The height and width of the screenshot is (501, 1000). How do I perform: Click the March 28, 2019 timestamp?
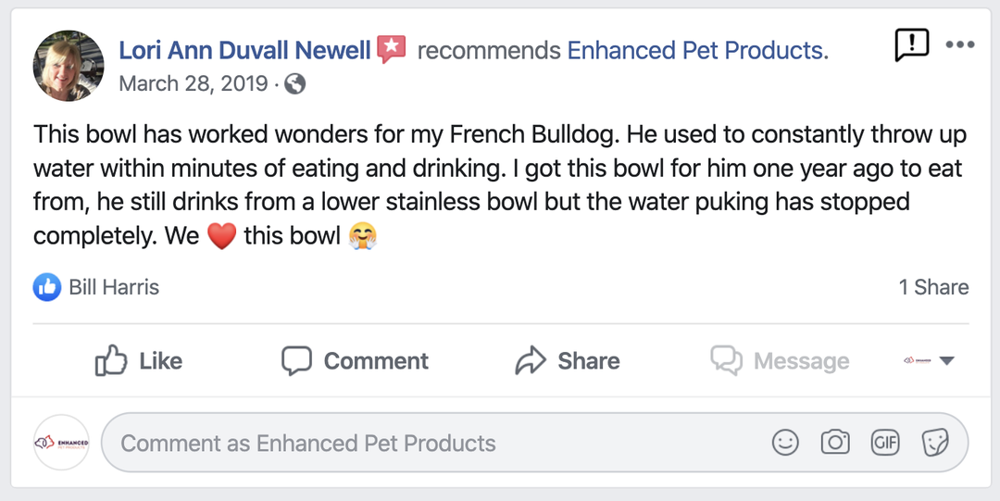click(194, 84)
